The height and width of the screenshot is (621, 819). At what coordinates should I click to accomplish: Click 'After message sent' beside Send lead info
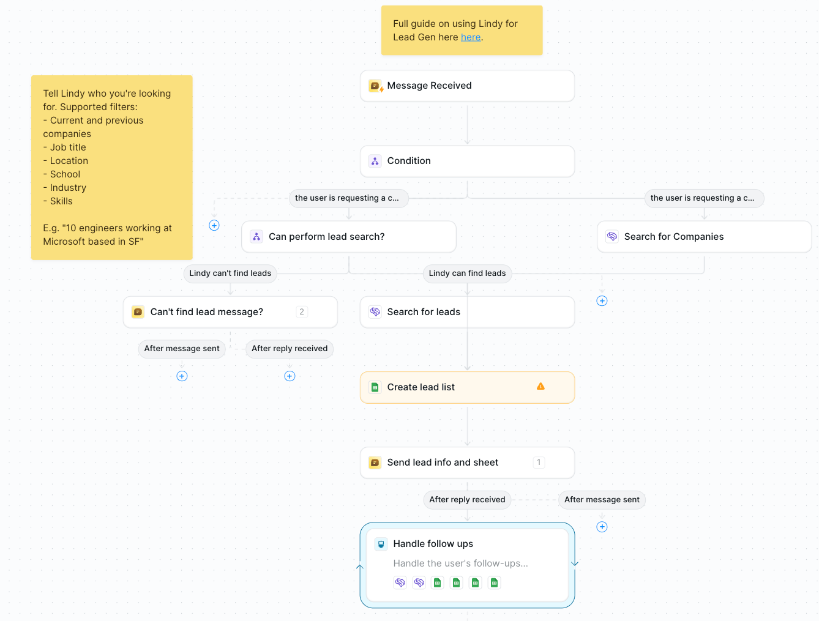tap(602, 500)
